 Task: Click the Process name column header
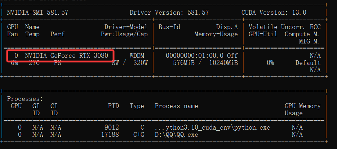tap(176, 106)
